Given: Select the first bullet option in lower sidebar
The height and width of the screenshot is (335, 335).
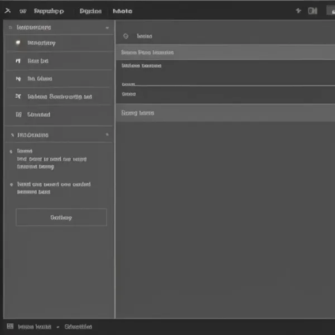Looking at the screenshot, I should (11, 151).
